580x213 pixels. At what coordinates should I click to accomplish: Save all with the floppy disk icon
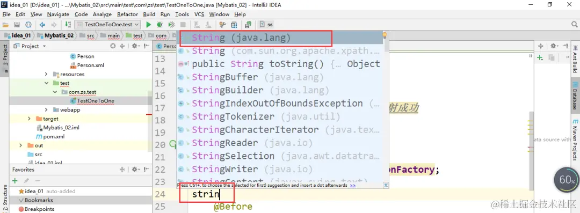[x=17, y=25]
